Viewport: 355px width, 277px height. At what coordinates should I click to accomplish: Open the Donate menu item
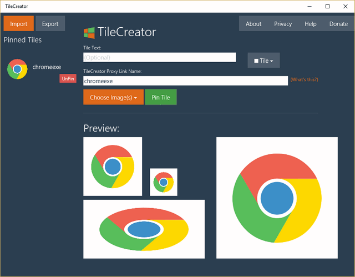click(x=338, y=24)
